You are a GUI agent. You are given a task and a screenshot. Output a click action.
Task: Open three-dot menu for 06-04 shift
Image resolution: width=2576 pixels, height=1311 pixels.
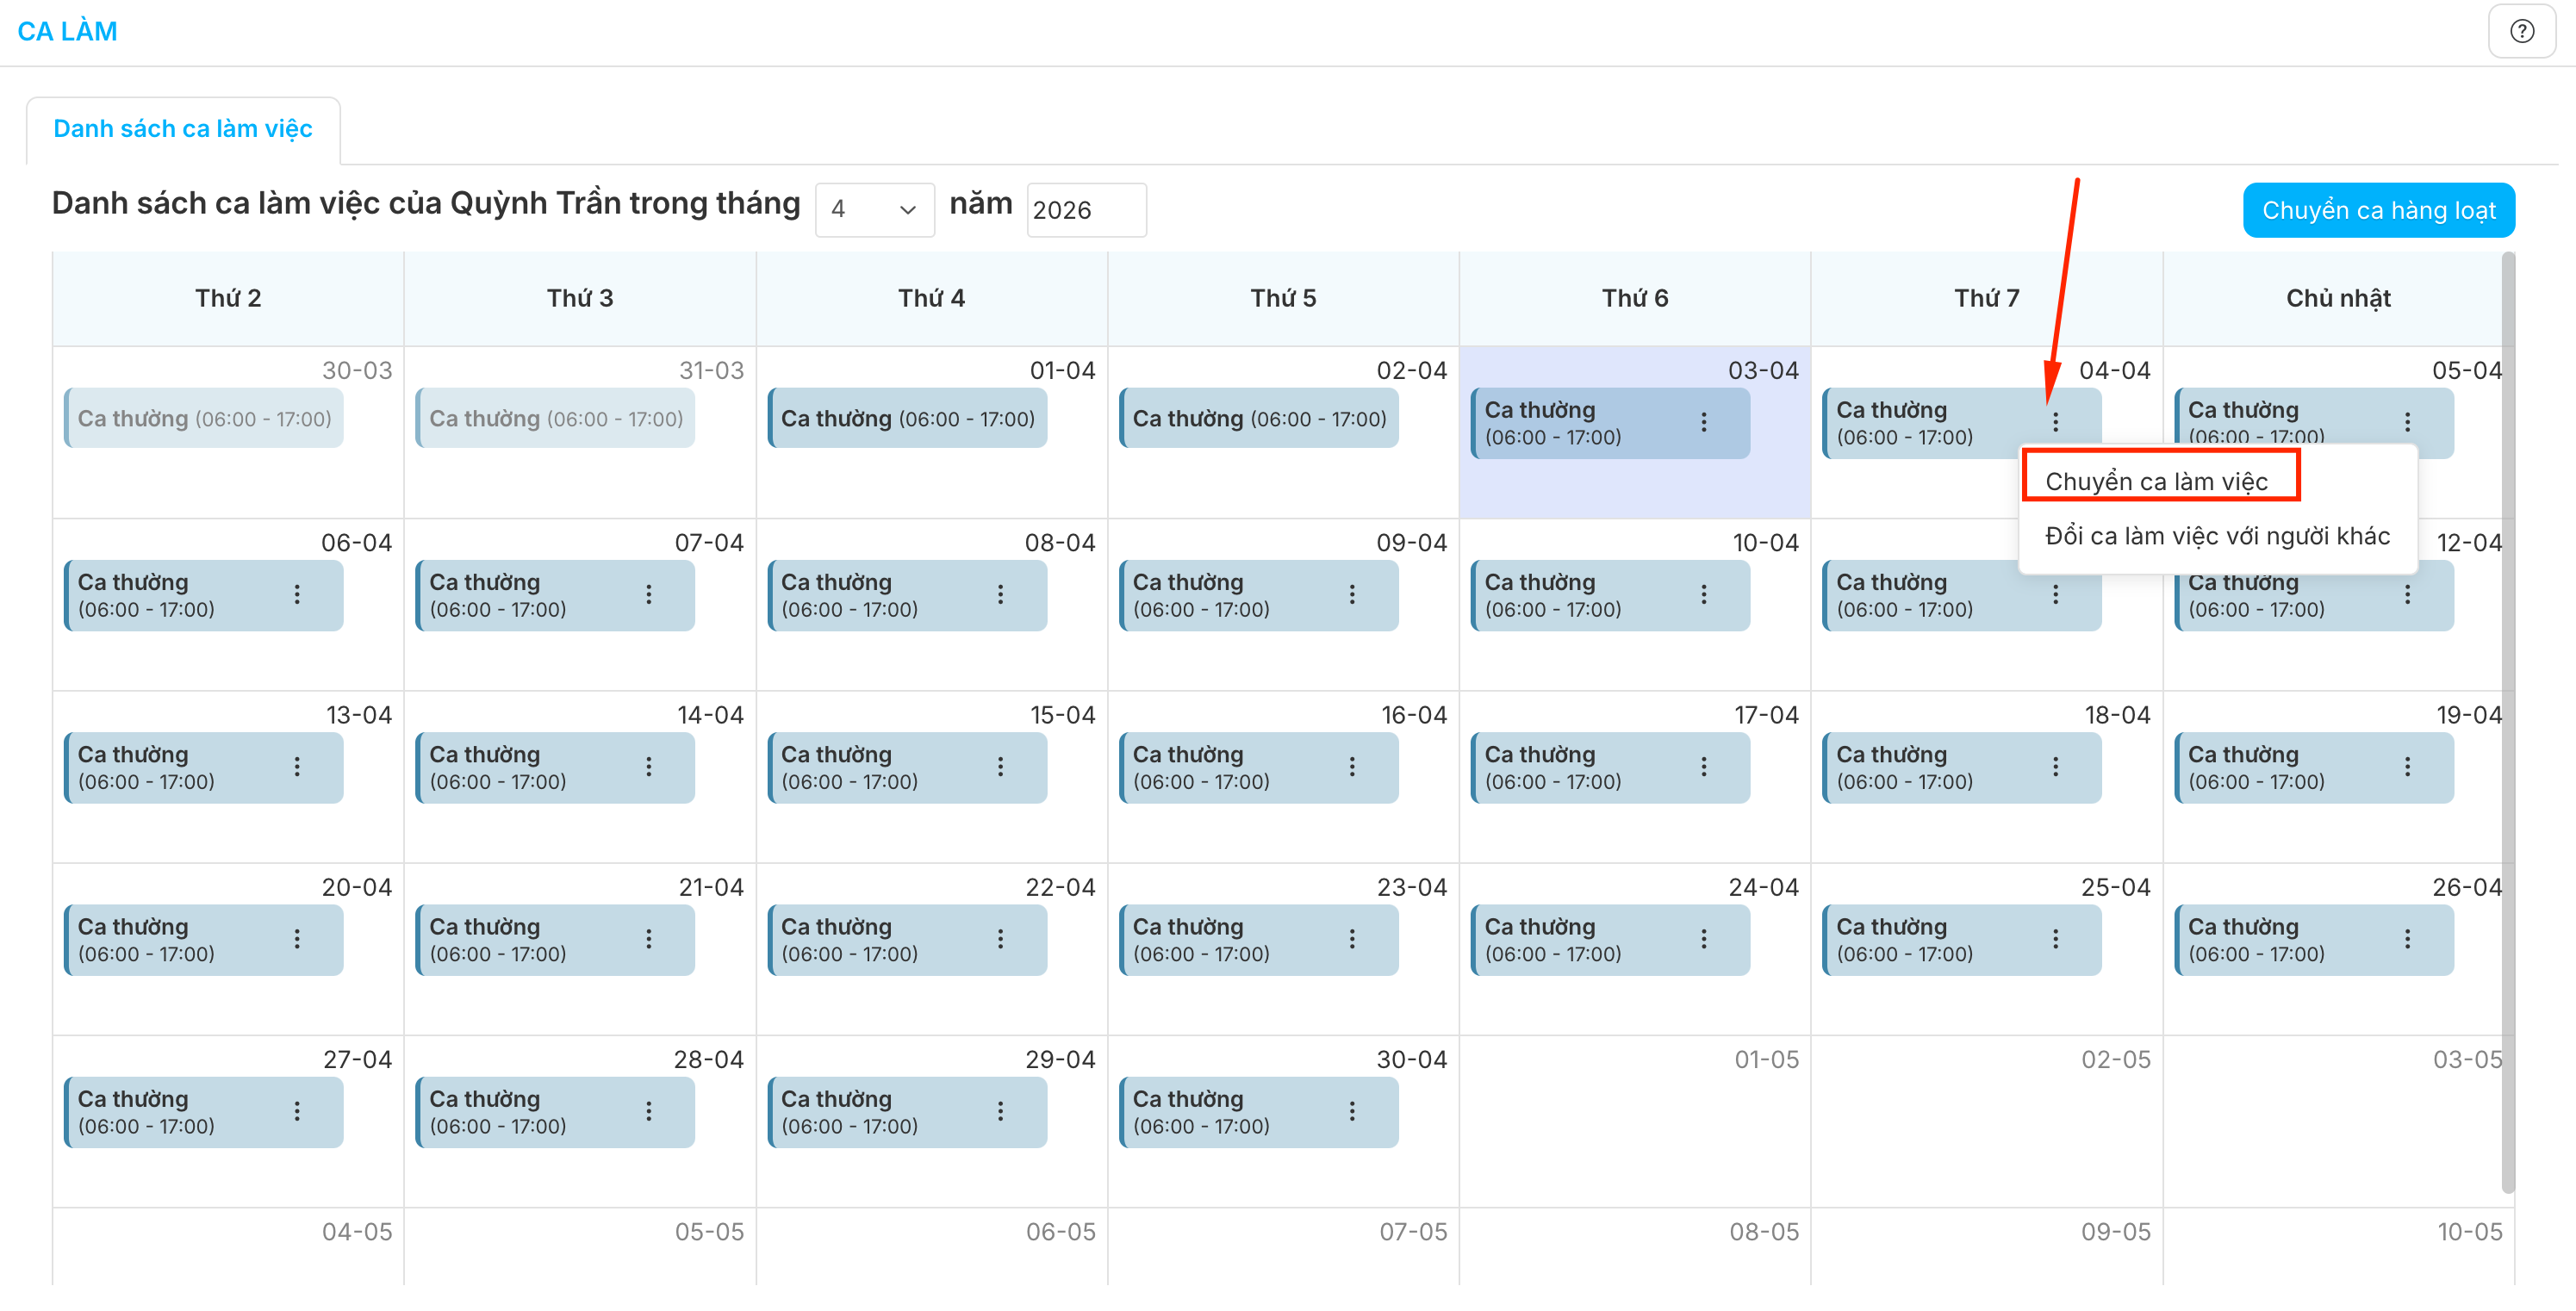tap(297, 594)
